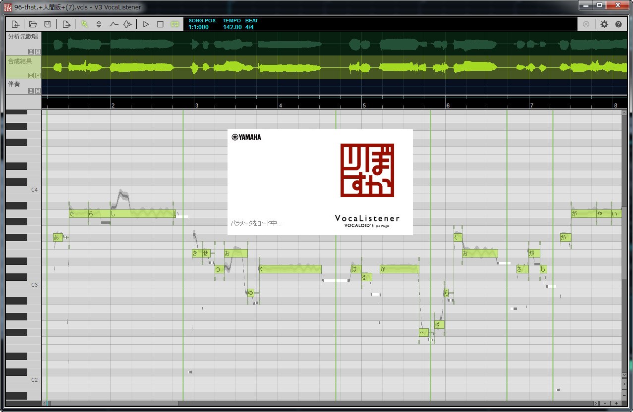
Task: Click the horizontal zoom in plus button
Action: [x=616, y=404]
